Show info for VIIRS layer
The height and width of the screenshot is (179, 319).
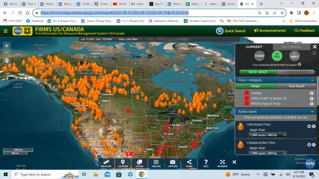[311, 98]
